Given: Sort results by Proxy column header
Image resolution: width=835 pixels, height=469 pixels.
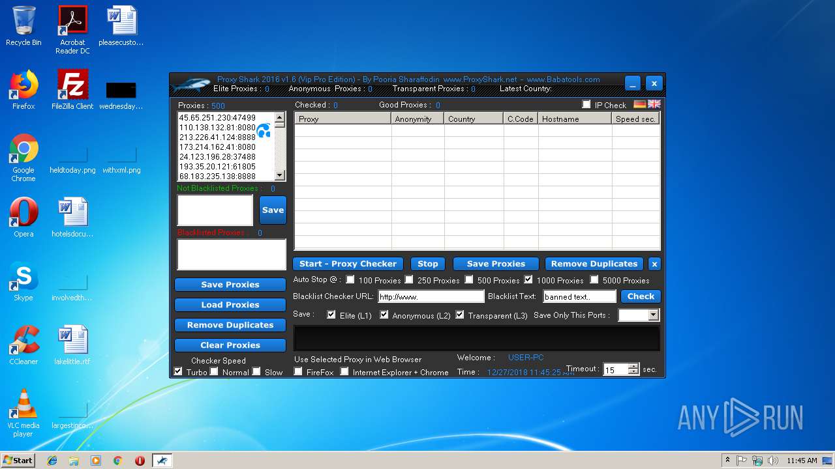Looking at the screenshot, I should pyautogui.click(x=342, y=119).
